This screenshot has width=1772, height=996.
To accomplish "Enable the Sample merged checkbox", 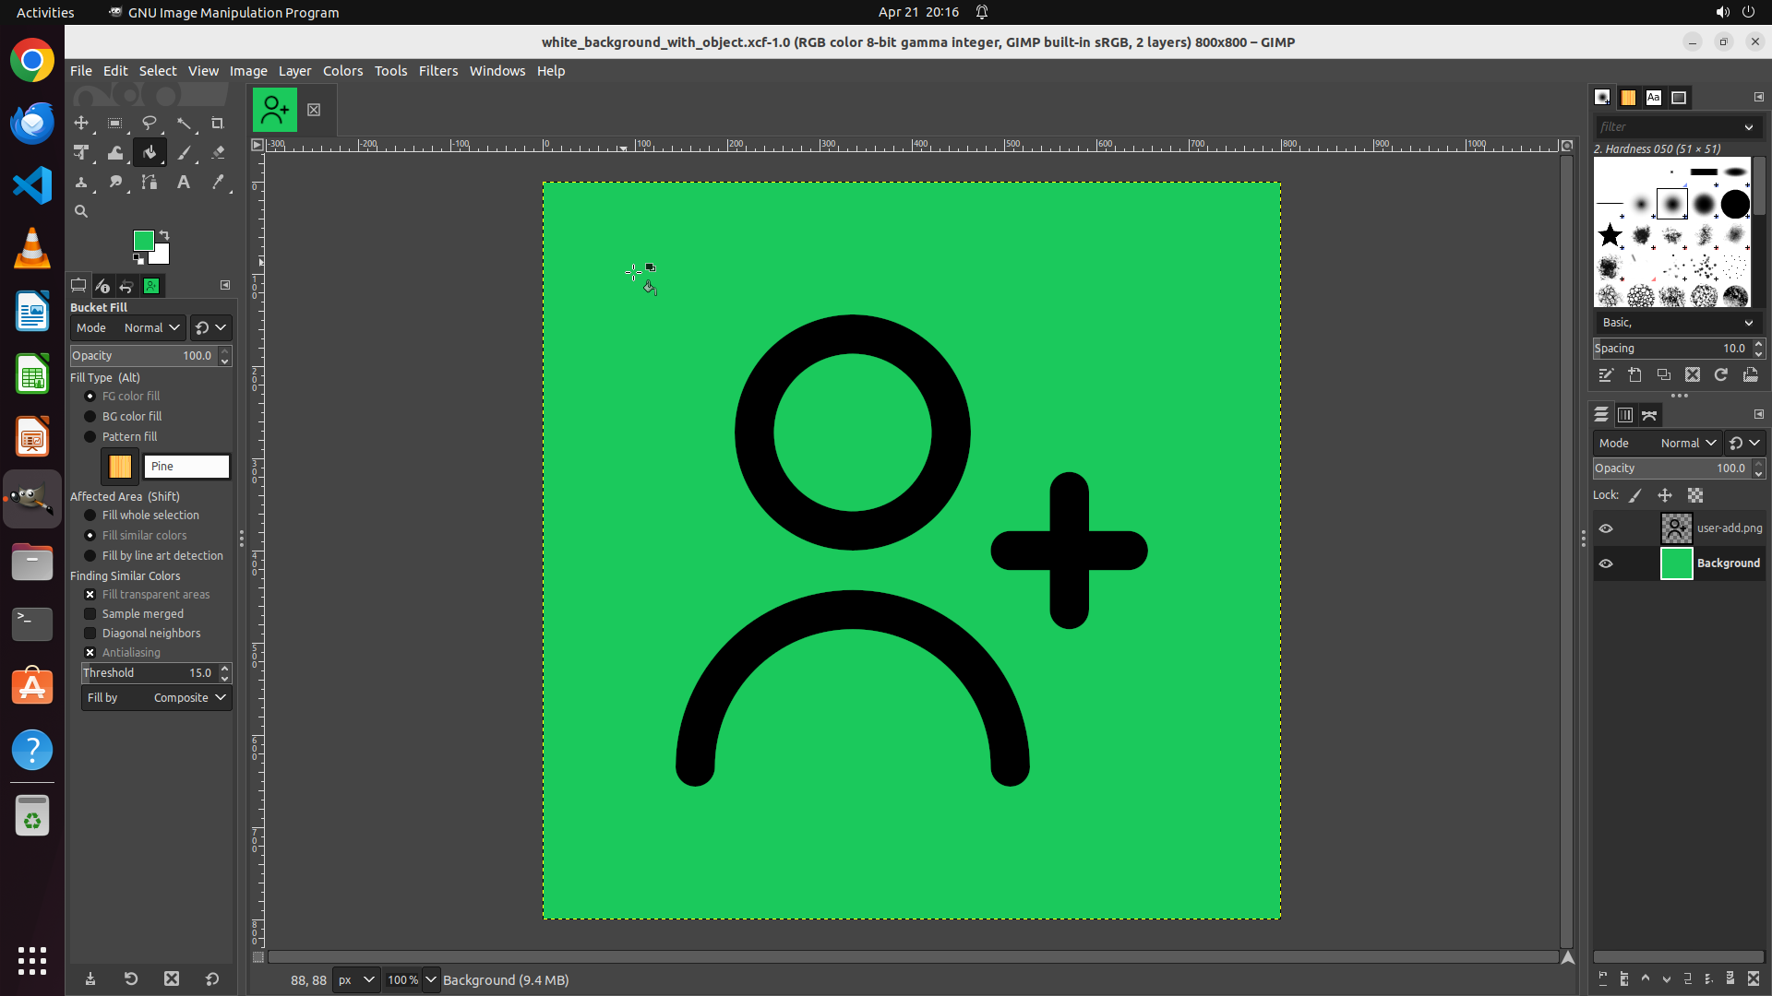I will 90,614.
